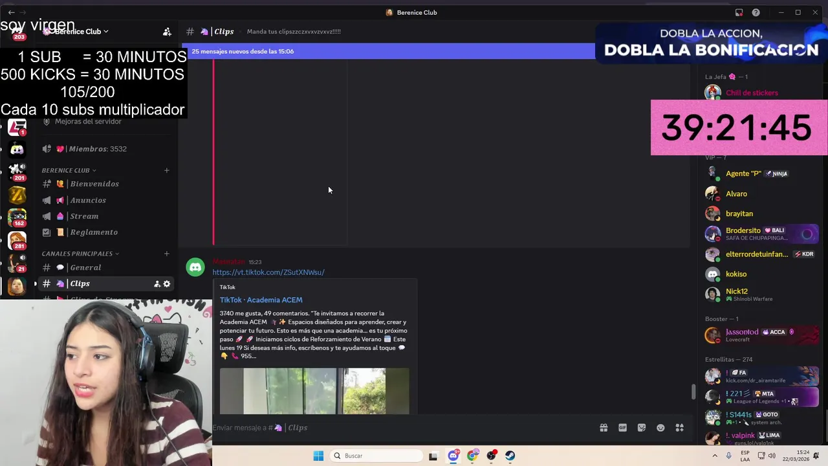Select the server icon with 201 badge
Viewport: 828px width, 466px height.
click(17, 172)
